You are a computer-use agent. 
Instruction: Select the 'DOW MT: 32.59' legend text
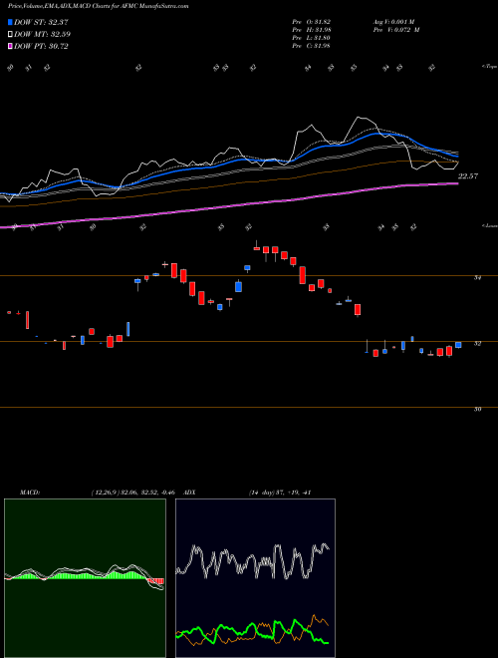pos(42,35)
